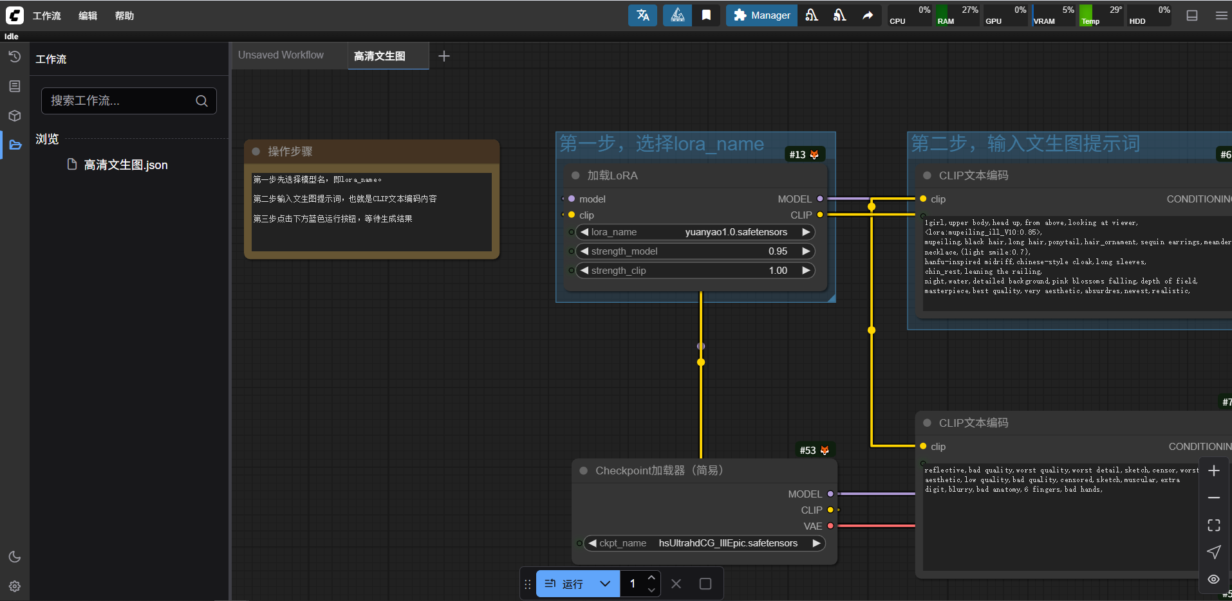Image resolution: width=1232 pixels, height=601 pixels.
Task: Expand the 运行 button dropdown chevron
Action: pyautogui.click(x=604, y=584)
